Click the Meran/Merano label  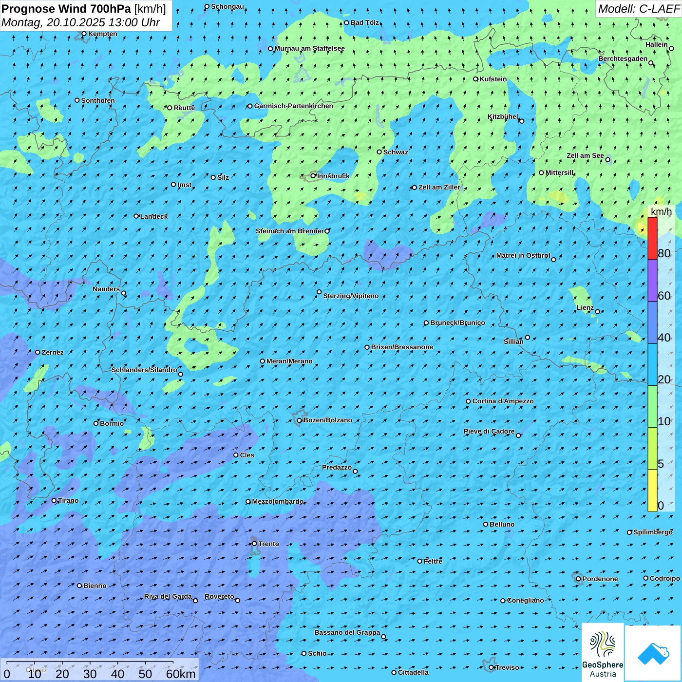pyautogui.click(x=289, y=361)
